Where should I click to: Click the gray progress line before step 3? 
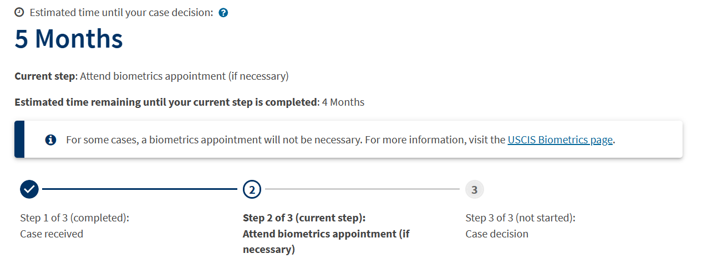tap(362, 189)
